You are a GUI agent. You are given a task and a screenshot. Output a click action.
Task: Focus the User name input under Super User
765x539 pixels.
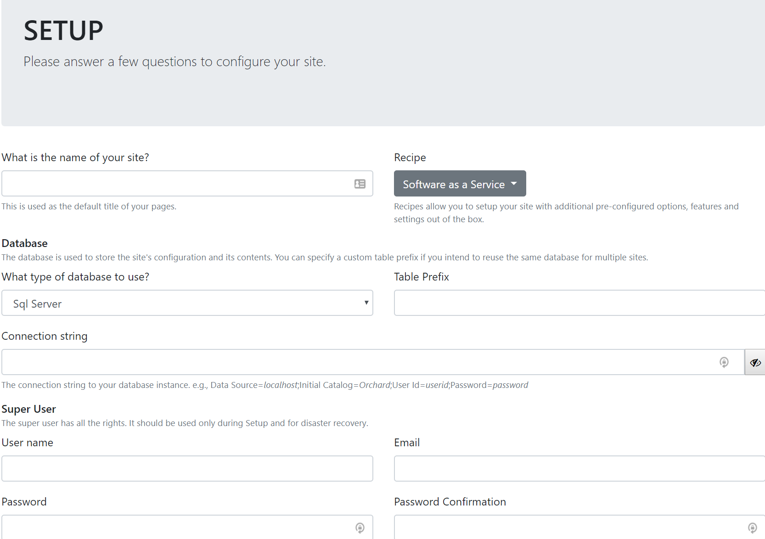pyautogui.click(x=187, y=468)
